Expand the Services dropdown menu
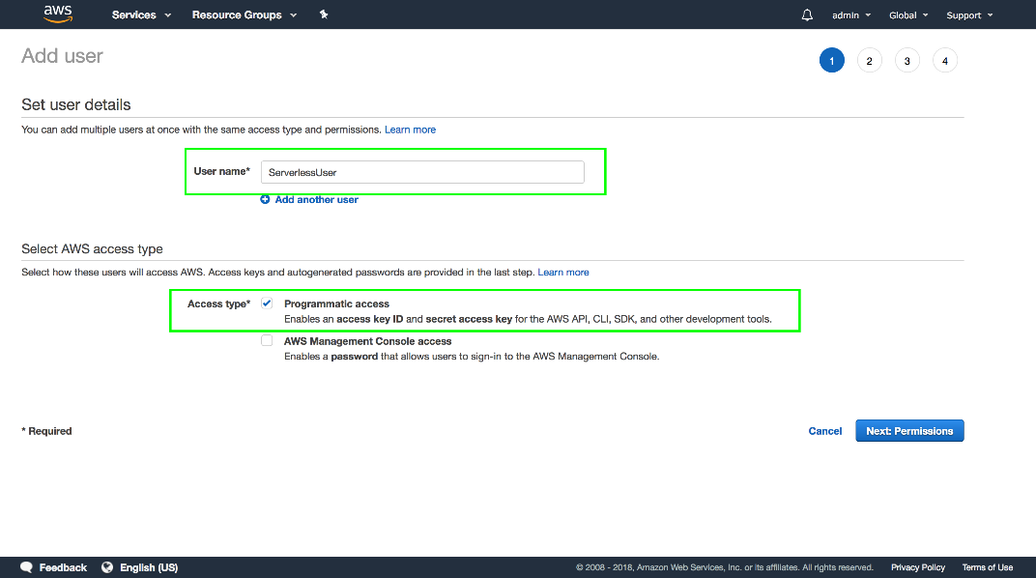This screenshot has width=1036, height=578. (141, 14)
